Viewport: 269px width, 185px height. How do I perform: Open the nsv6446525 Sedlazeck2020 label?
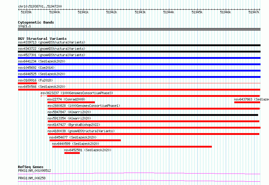(42, 74)
